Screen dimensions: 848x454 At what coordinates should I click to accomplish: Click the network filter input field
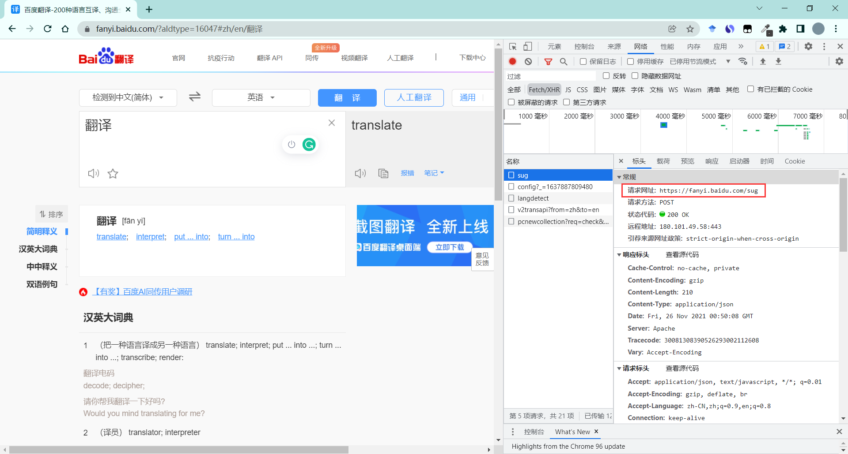click(550, 76)
